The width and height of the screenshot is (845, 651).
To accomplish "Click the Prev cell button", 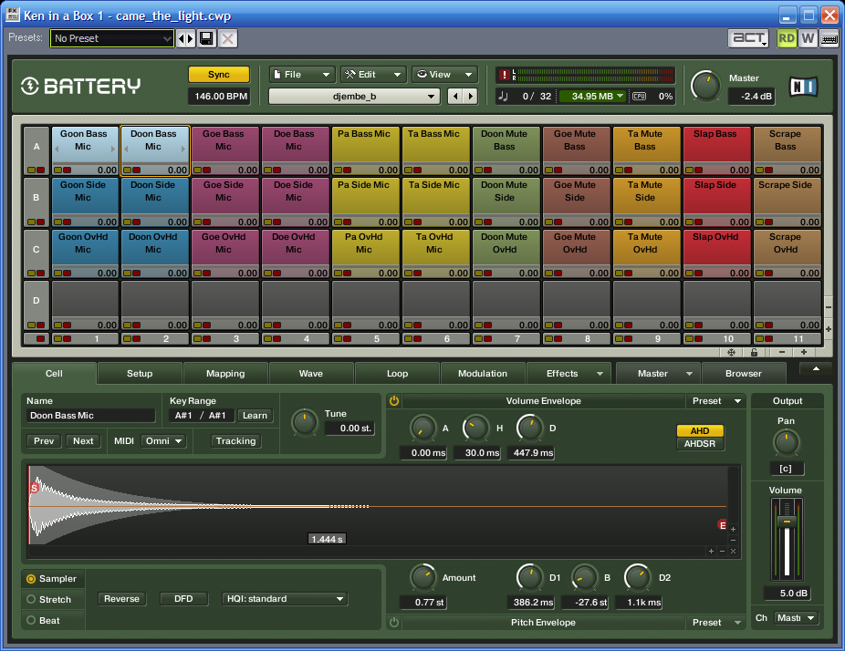I will coord(44,441).
